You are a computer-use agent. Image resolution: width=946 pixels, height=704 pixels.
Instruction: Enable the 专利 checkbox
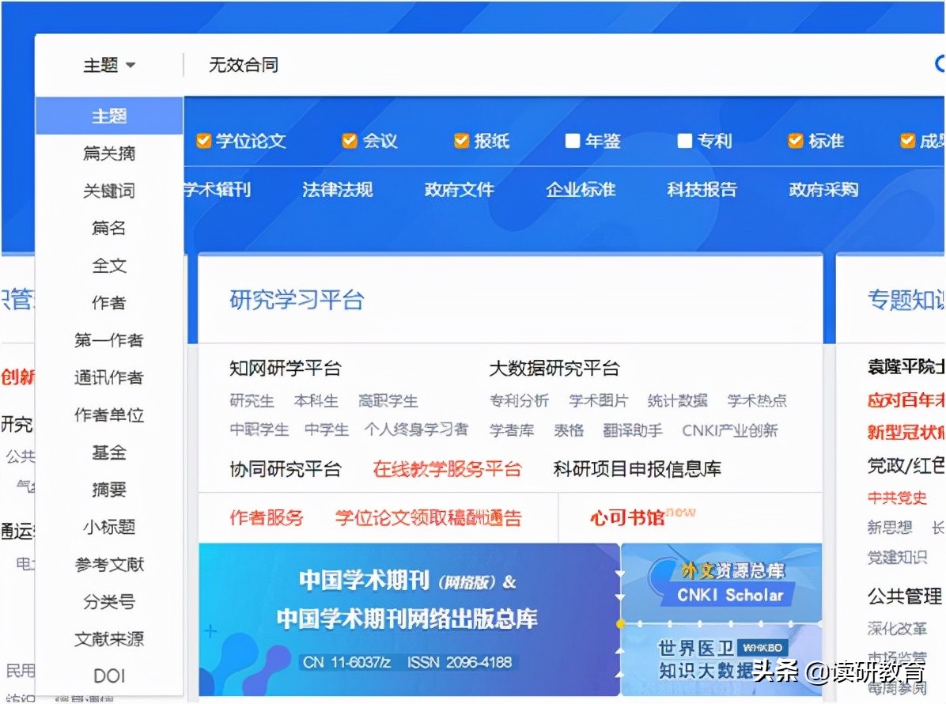pos(684,140)
